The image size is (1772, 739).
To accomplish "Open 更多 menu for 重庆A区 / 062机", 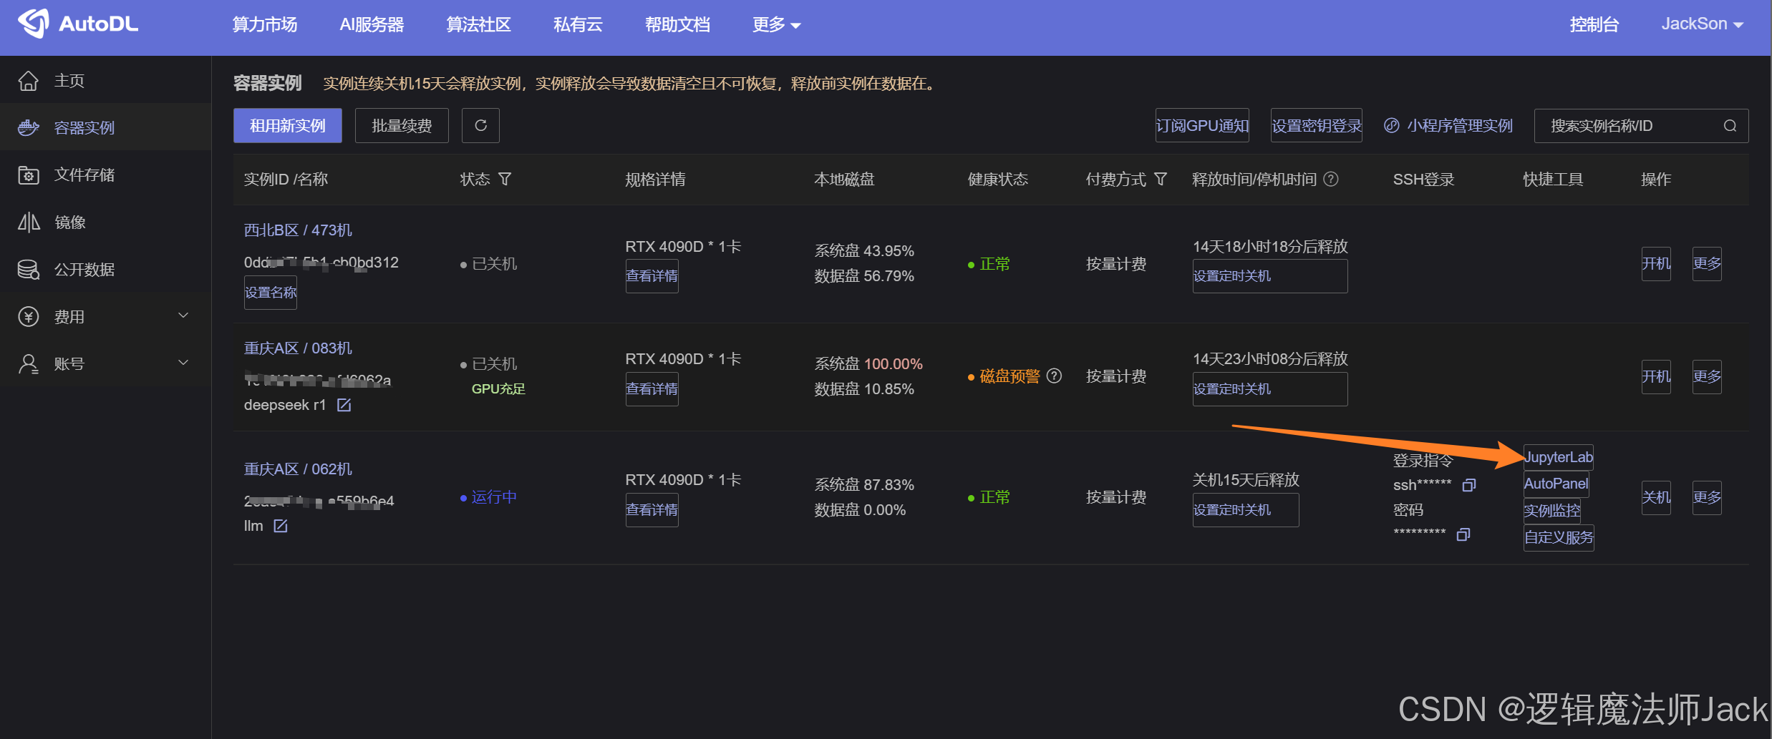I will tap(1707, 497).
